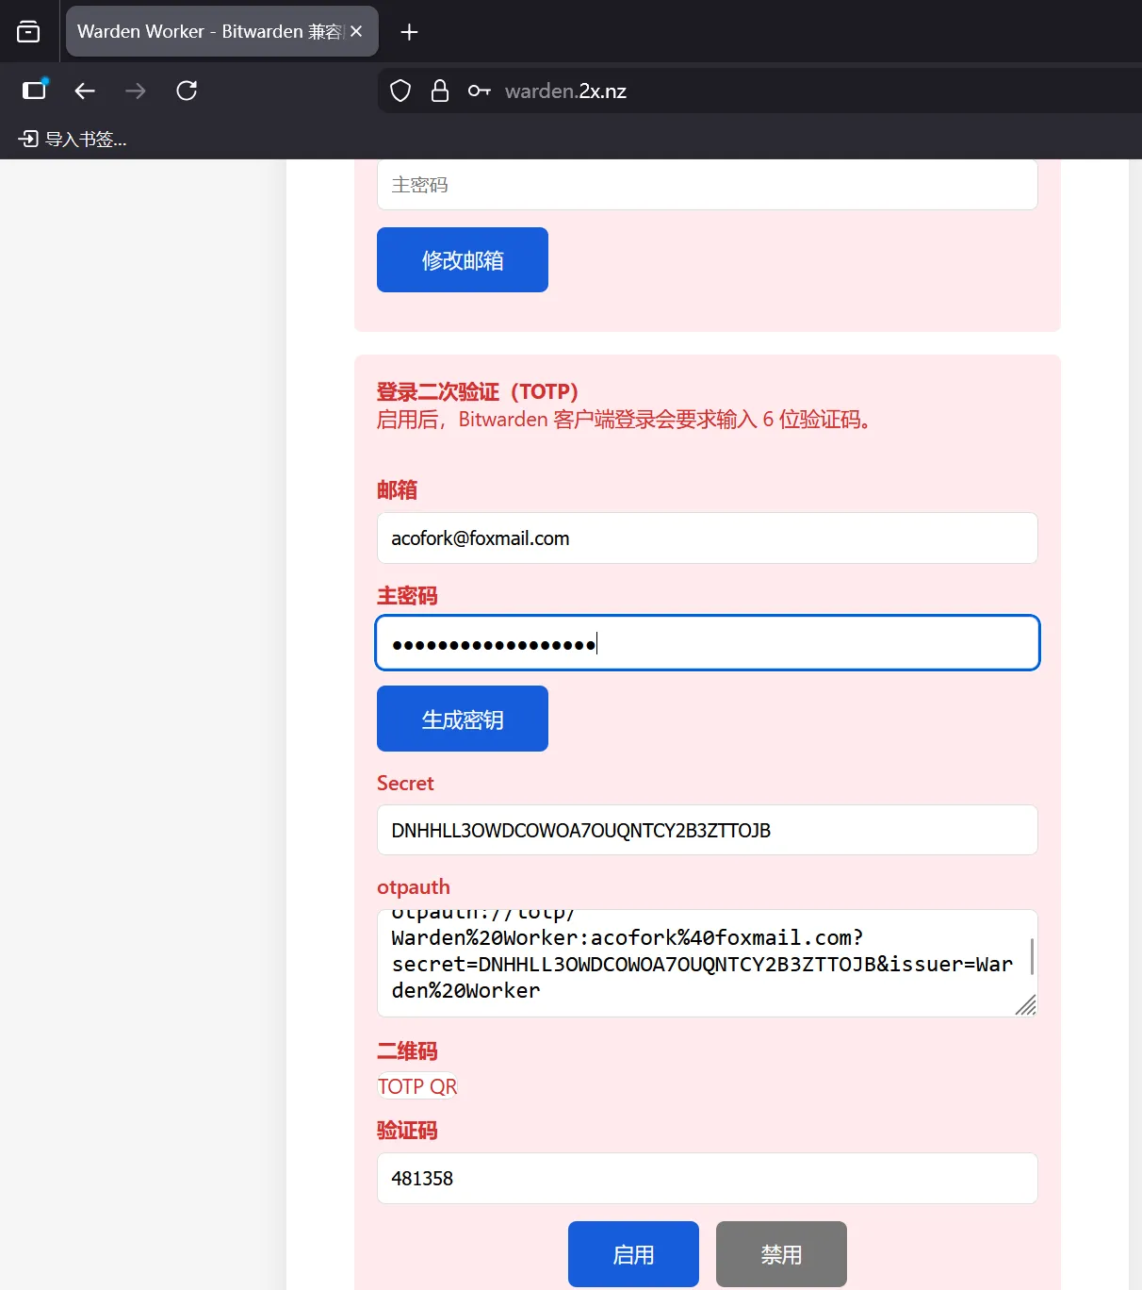1142x1290 pixels.
Task: Click the TOTP QR image
Action: click(417, 1086)
